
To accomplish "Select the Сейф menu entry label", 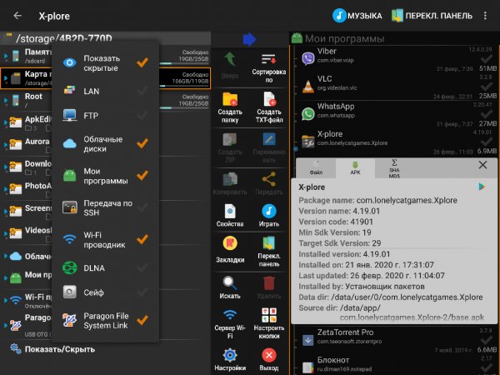I will [x=93, y=292].
